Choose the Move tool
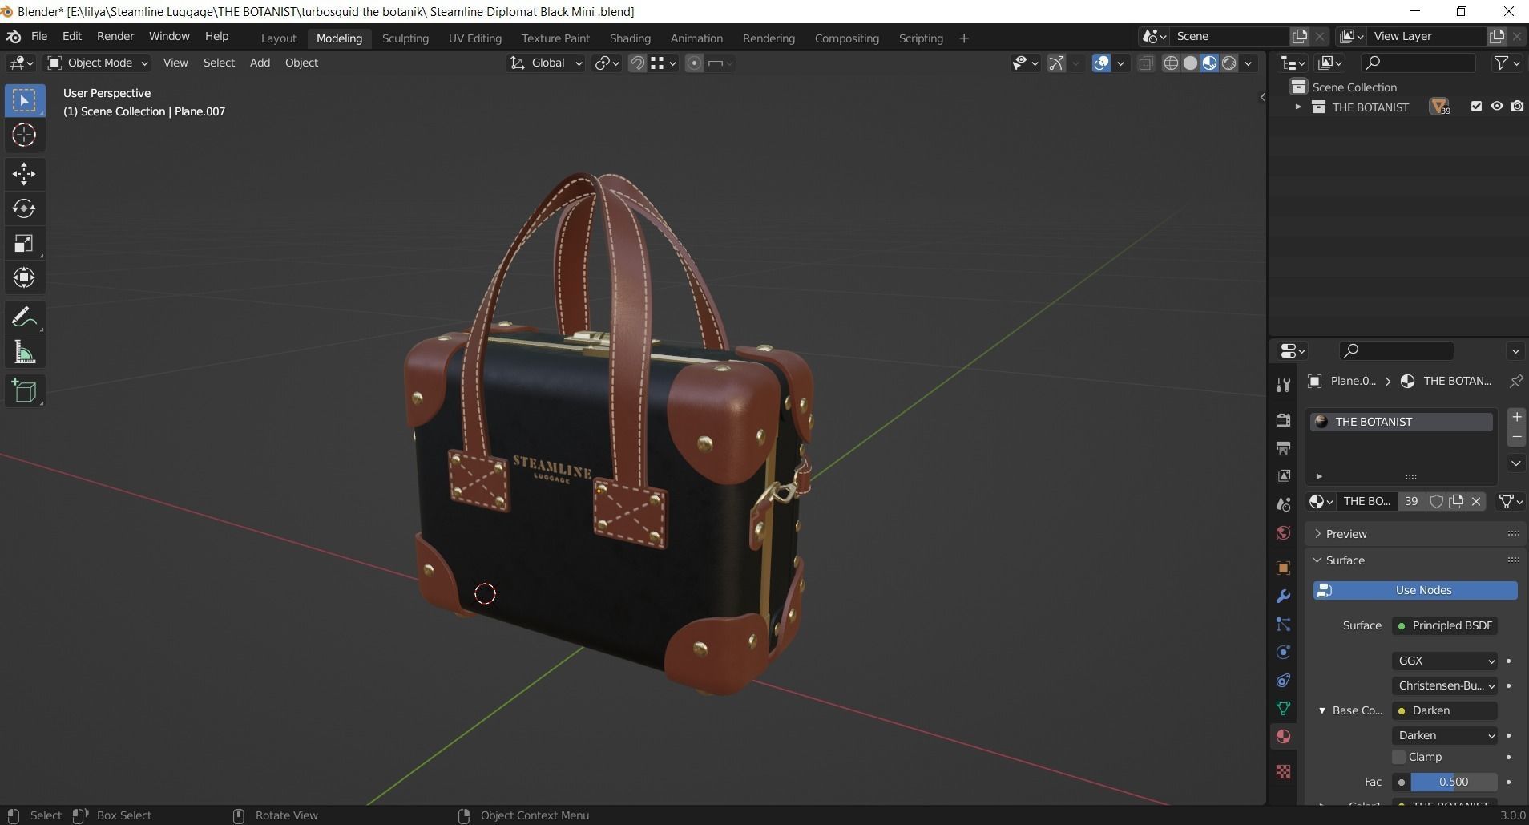The height and width of the screenshot is (825, 1529). [24, 173]
